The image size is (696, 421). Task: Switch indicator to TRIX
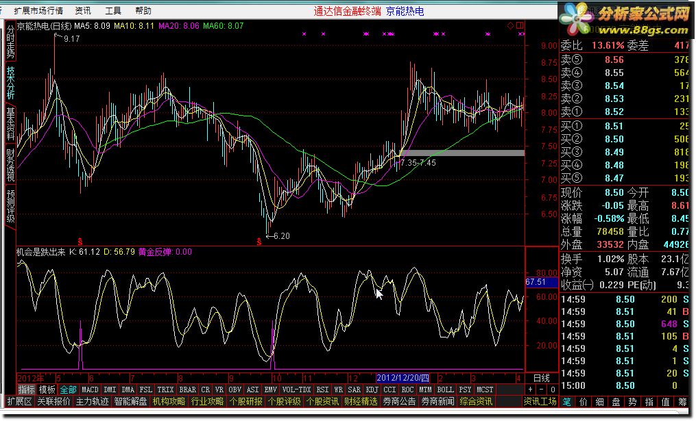tap(165, 390)
